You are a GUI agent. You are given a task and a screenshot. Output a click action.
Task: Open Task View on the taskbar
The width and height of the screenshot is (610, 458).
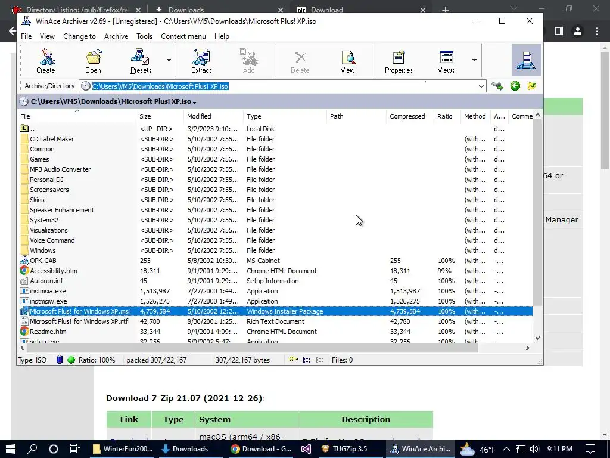point(74,448)
